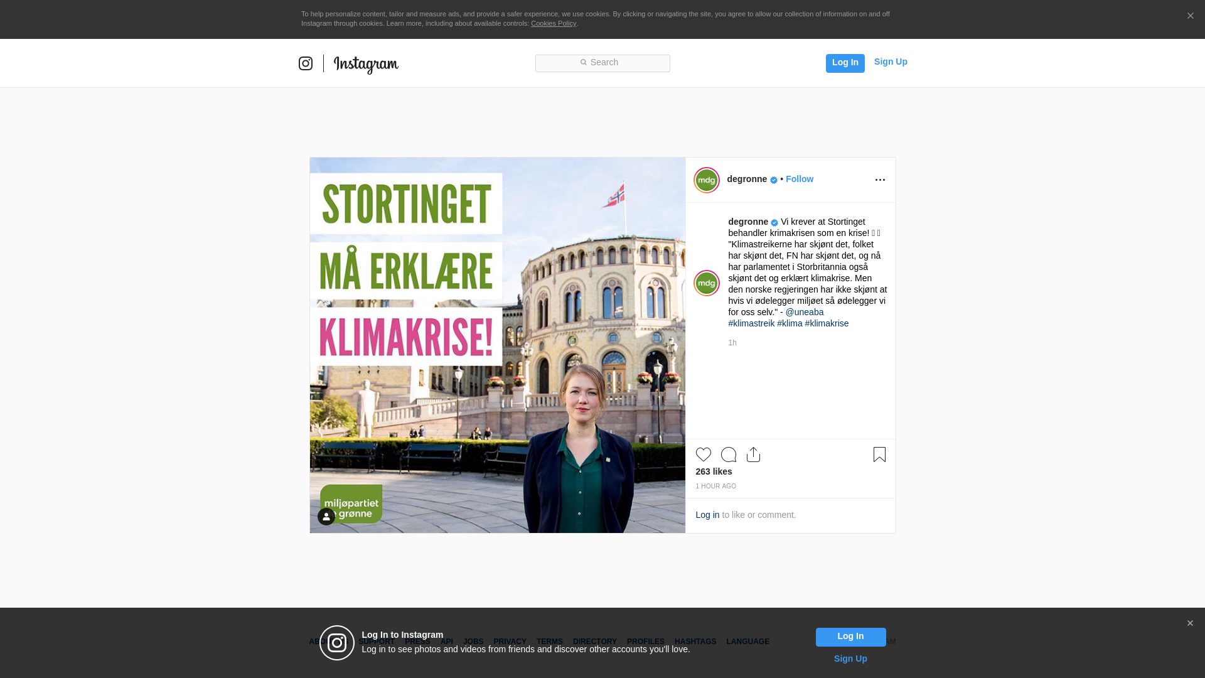
Task: Like the post with heart icon
Action: click(x=703, y=455)
